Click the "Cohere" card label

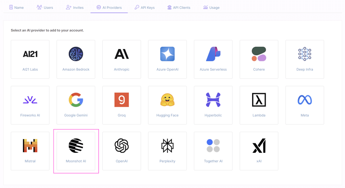click(259, 69)
